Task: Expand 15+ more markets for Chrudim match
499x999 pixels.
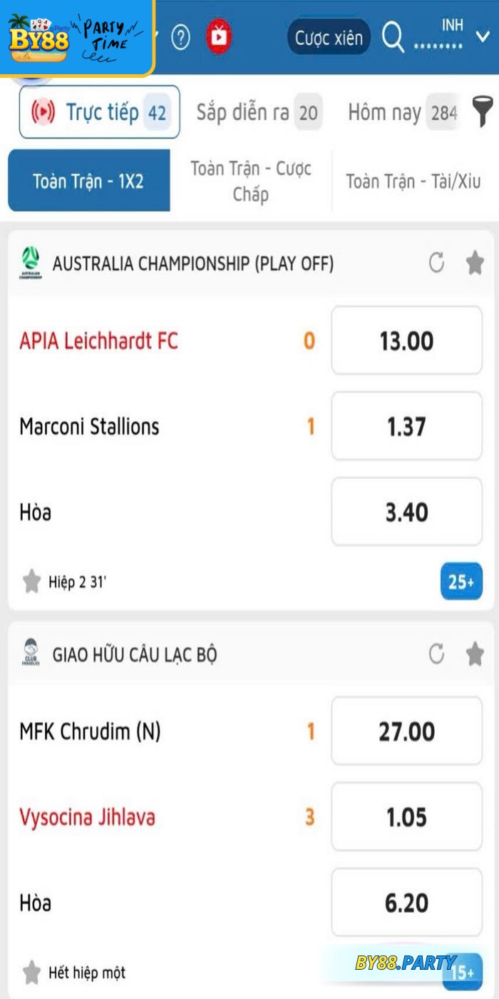Action: pyautogui.click(x=462, y=972)
